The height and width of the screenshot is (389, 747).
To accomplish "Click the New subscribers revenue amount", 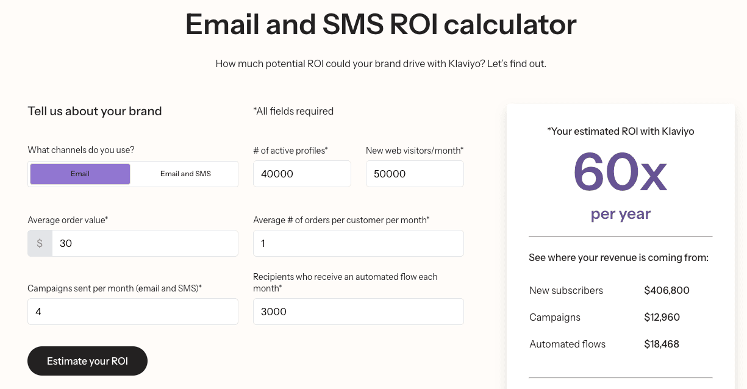I will 667,290.
